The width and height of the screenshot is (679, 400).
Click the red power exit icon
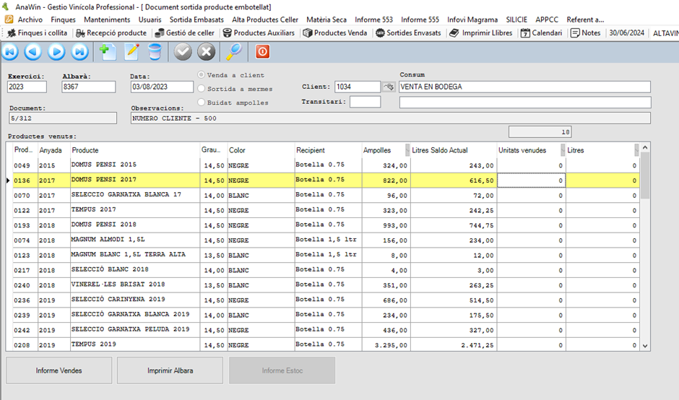263,52
